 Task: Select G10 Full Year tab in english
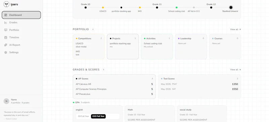tap(98, 116)
